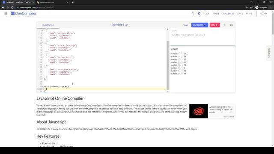Click the Adobe Creative Cloud ad text

[x=221, y=110]
